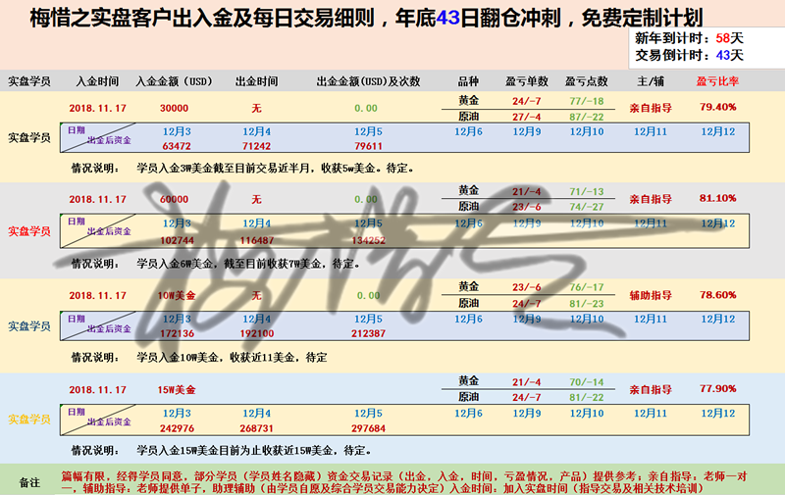Select the balance value 102744
The image size is (785, 495).
177,240
